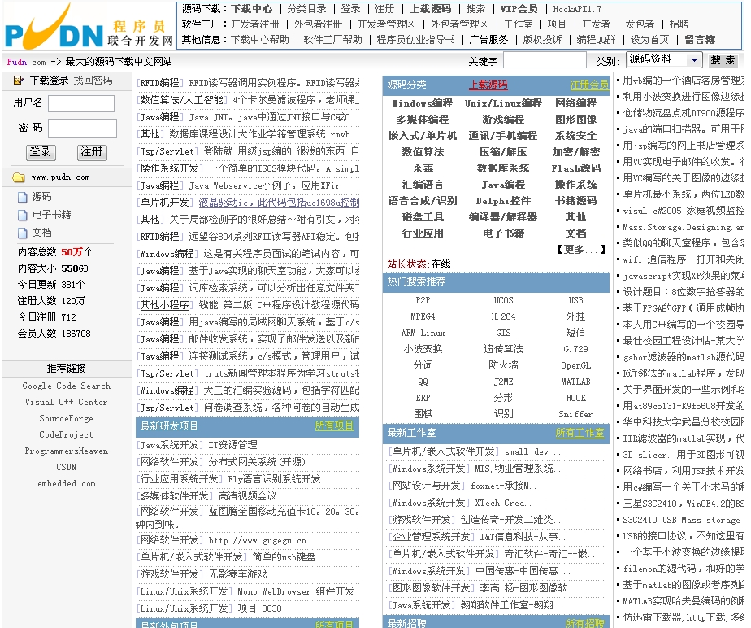Open the 类别 dropdown showing 源码资料
This screenshot has width=751, height=628.
pos(663,60)
